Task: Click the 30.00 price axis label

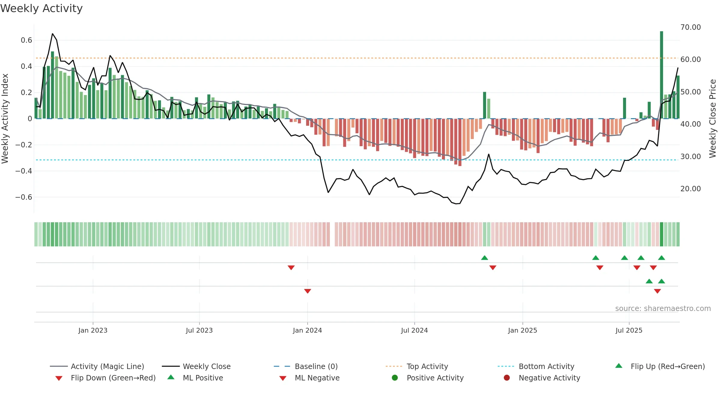Action: (691, 156)
